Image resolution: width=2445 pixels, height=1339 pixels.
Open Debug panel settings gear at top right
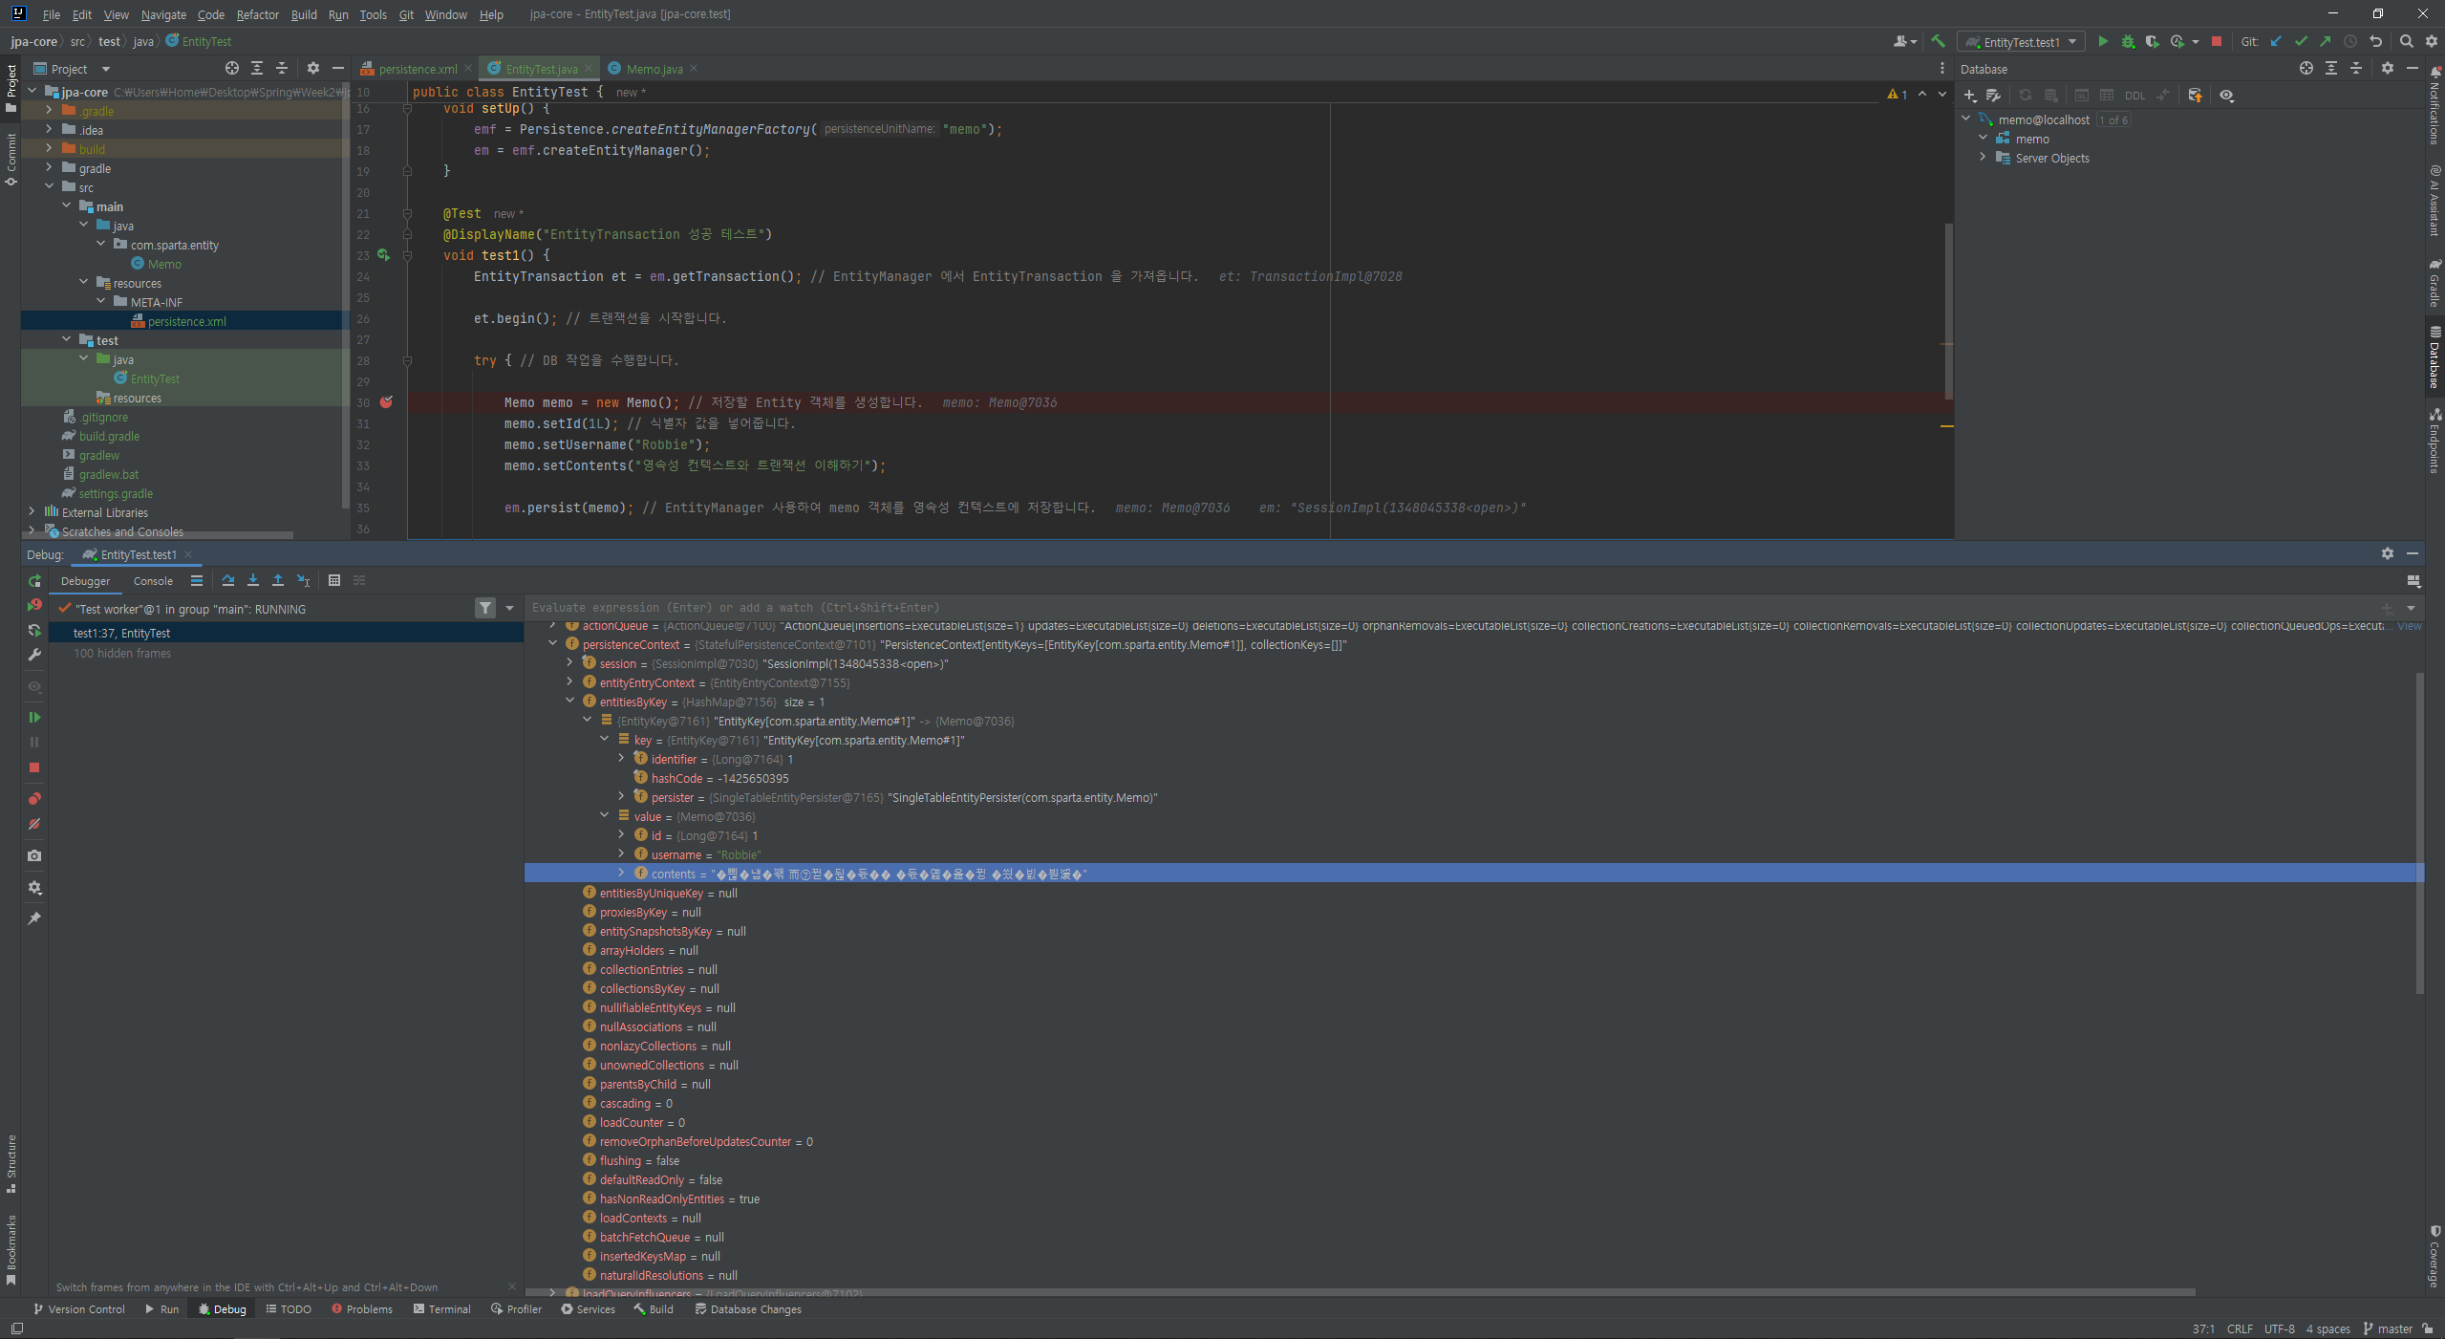point(2388,553)
